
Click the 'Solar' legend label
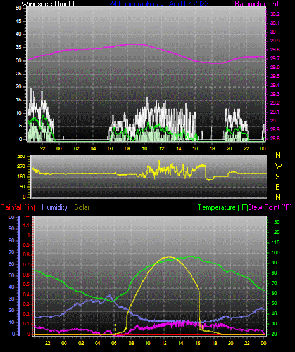[82, 207]
